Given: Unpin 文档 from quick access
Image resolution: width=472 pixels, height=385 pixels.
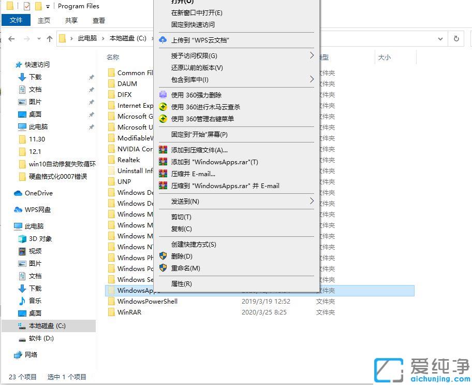Looking at the screenshot, I should pos(91,89).
